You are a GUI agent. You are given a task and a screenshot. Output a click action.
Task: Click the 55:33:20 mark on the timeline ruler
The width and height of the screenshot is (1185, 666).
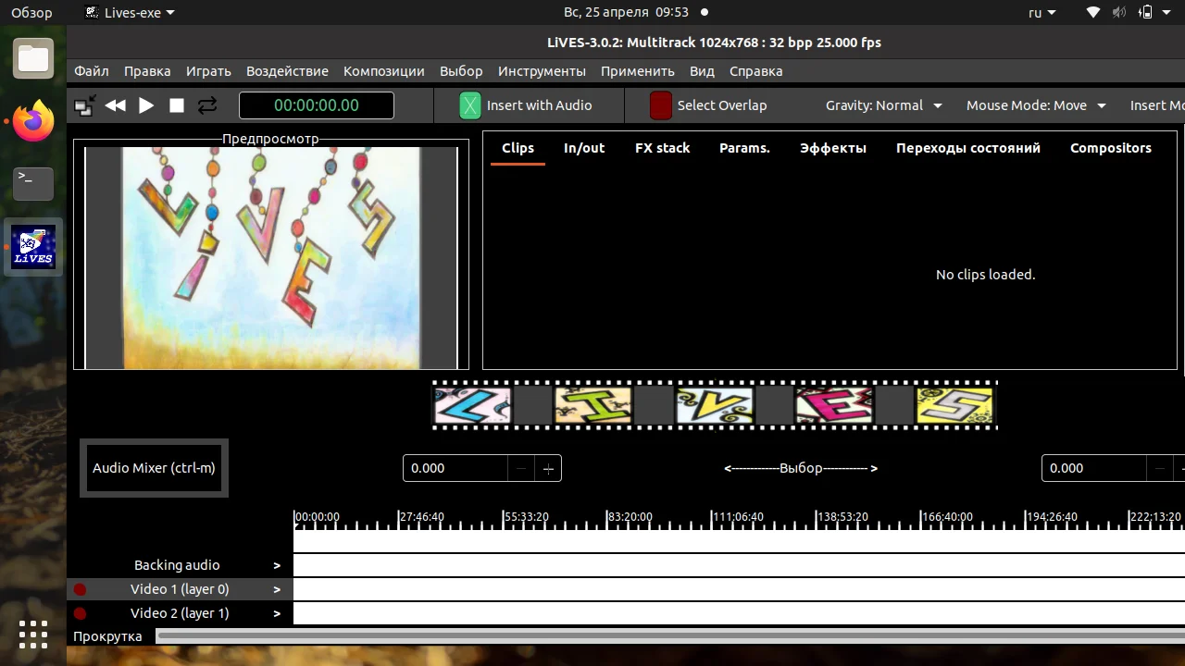click(526, 517)
